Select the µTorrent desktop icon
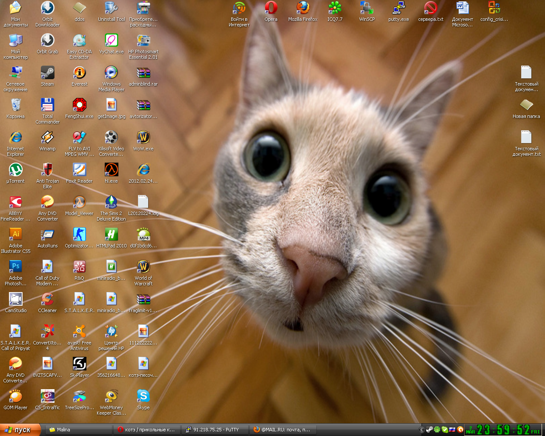The image size is (545, 436). 15,170
